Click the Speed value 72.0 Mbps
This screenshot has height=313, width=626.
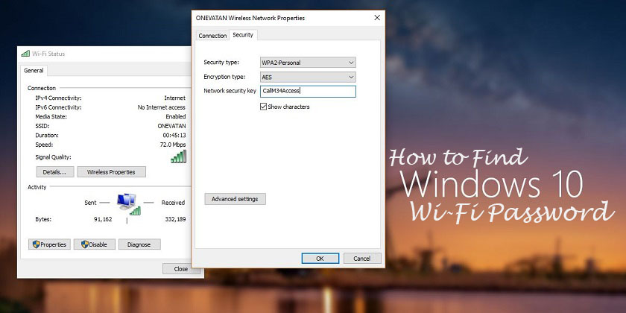click(172, 145)
